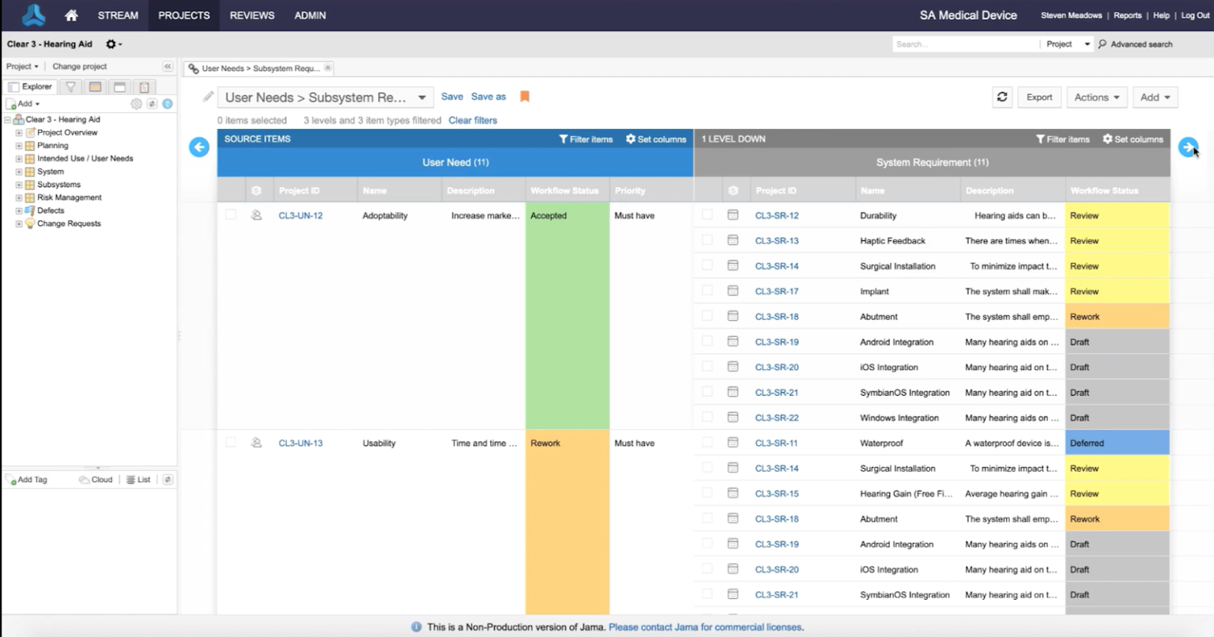1214x637 pixels.
Task: Open the Actions dropdown menu
Action: (1096, 96)
